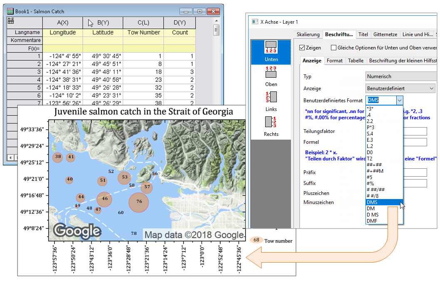Pick the ##+## format option

coord(384,165)
